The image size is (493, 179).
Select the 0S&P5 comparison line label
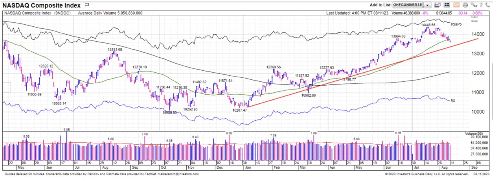click(456, 24)
